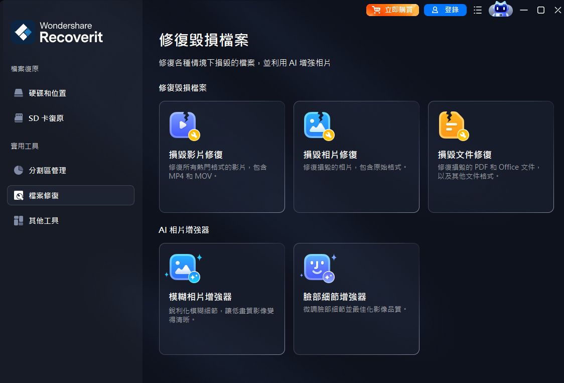Click the 臉部細節增強器 face enhancer icon

(319, 268)
